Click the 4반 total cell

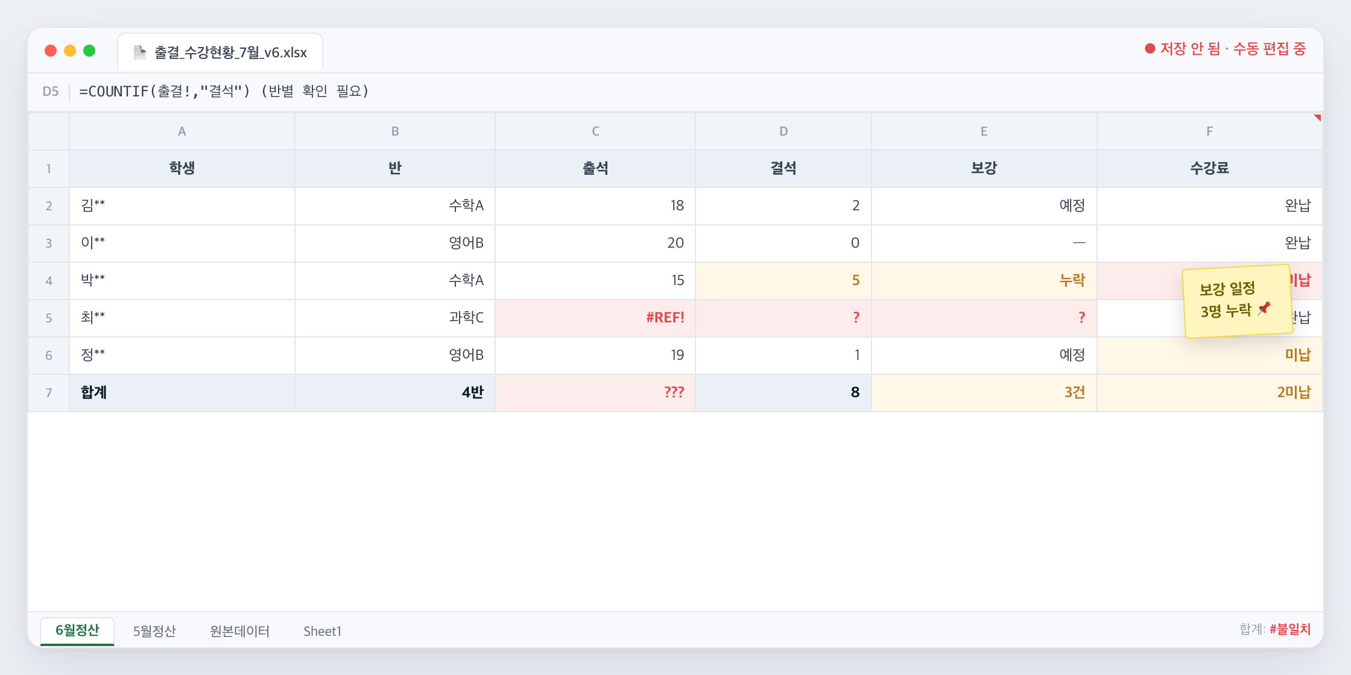pos(395,393)
